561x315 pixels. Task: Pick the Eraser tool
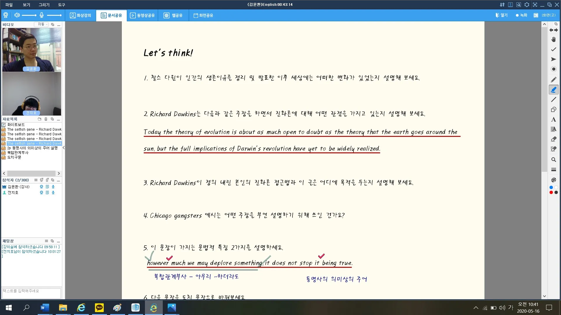(x=553, y=139)
